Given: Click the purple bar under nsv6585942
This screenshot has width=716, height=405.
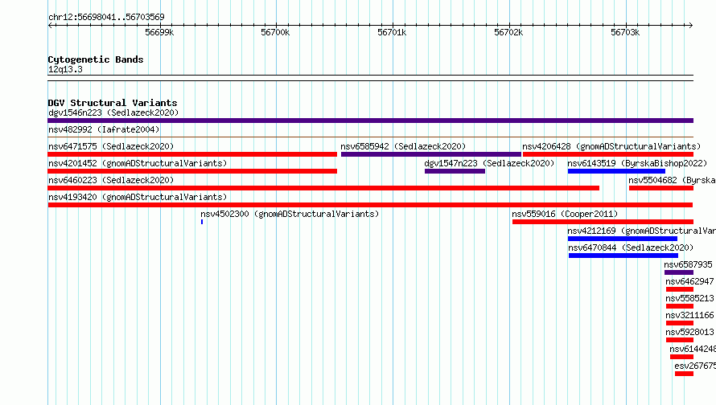Looking at the screenshot, I should pyautogui.click(x=431, y=154).
